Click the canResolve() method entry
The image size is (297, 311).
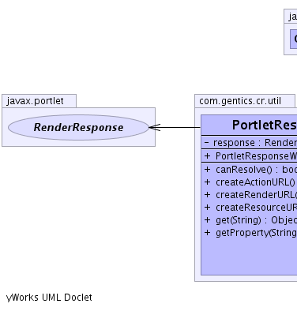[250, 170]
